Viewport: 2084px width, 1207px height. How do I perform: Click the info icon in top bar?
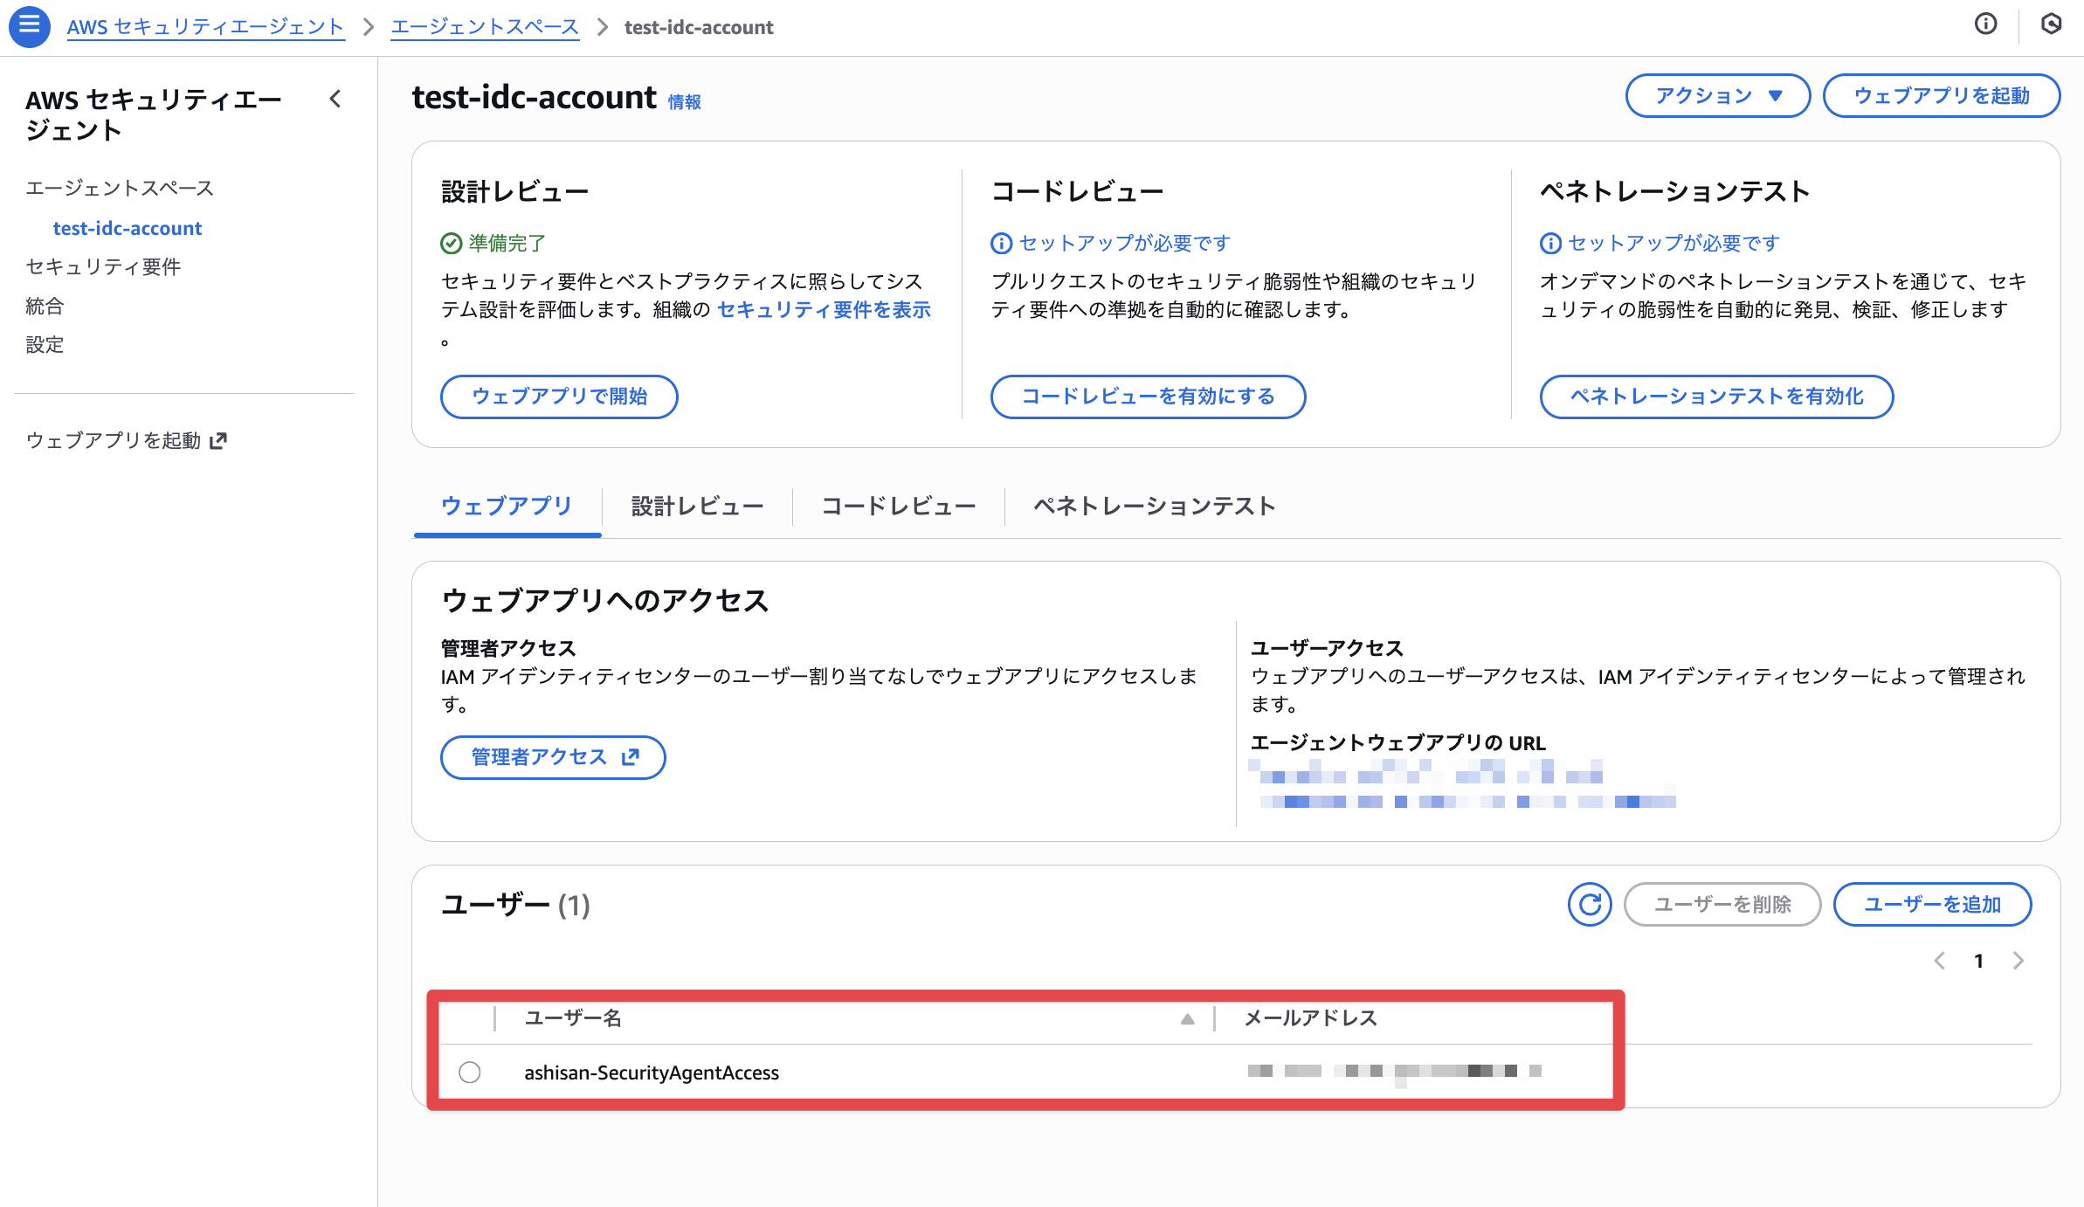[x=1985, y=24]
